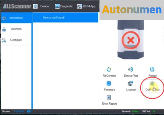This screenshot has height=115, width=164.
Task: Click the Error Report label
Action: (x=109, y=104)
